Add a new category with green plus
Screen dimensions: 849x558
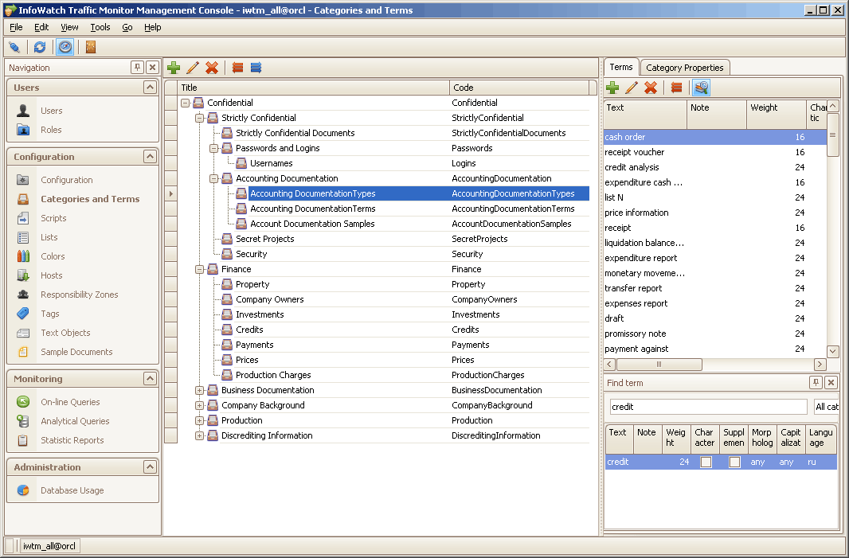(174, 68)
